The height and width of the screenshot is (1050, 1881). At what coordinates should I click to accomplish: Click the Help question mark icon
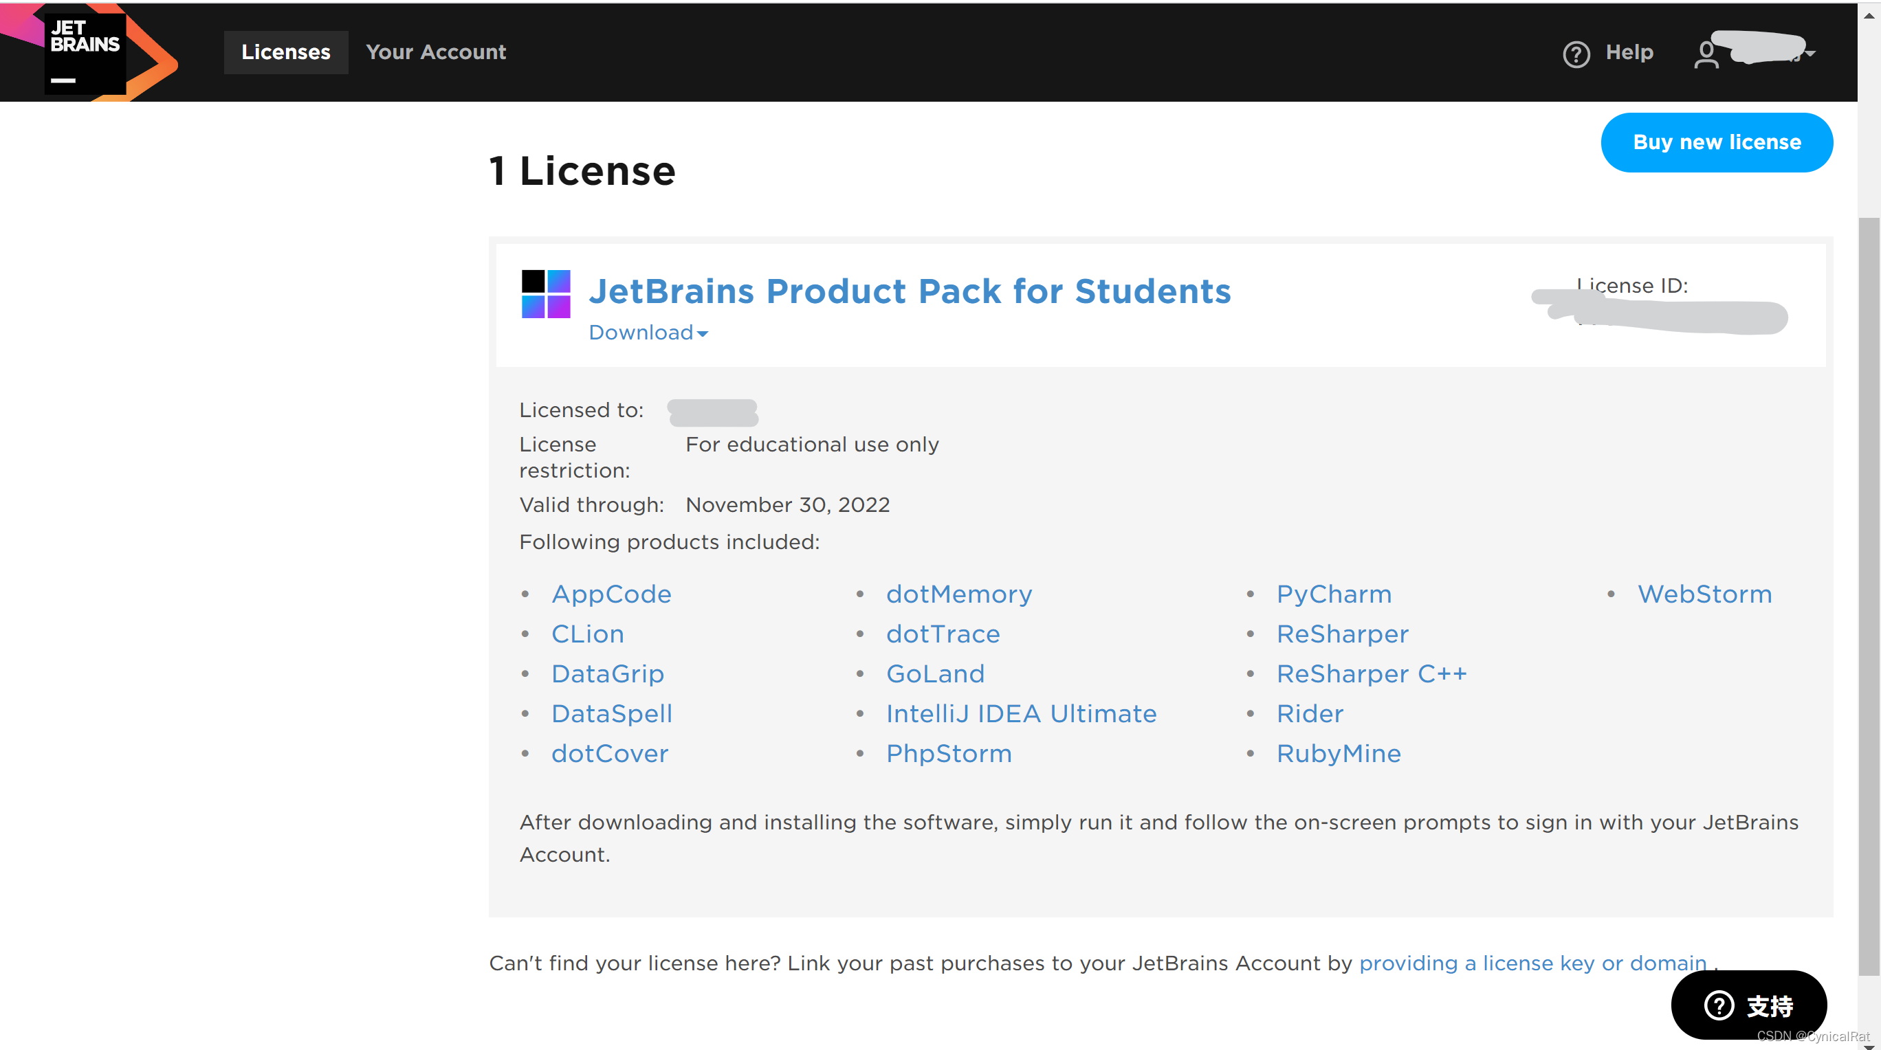[1576, 54]
